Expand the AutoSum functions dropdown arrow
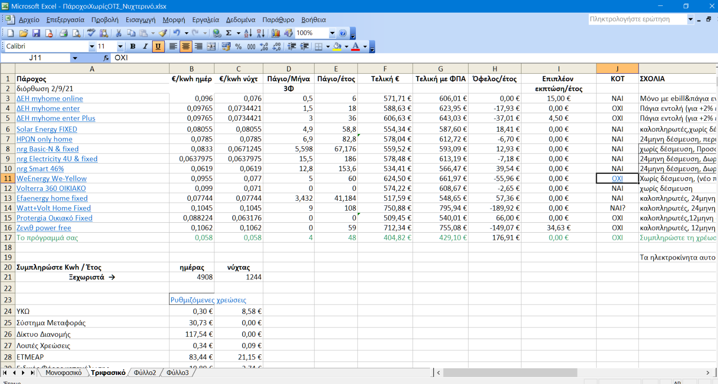This screenshot has width=718, height=384. pos(238,33)
